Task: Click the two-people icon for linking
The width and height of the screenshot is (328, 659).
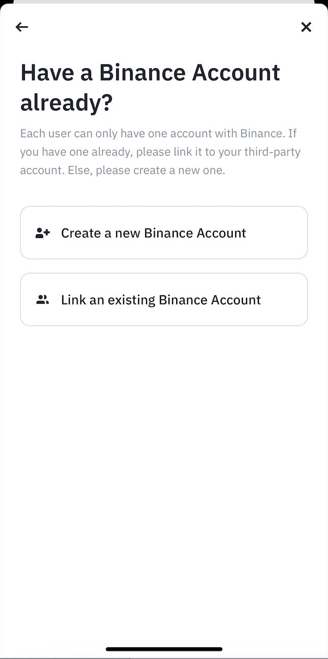Action: (43, 300)
